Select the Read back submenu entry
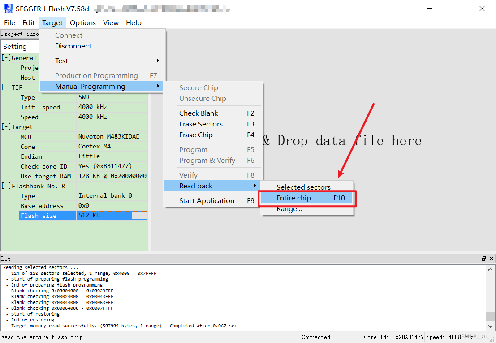 212,186
